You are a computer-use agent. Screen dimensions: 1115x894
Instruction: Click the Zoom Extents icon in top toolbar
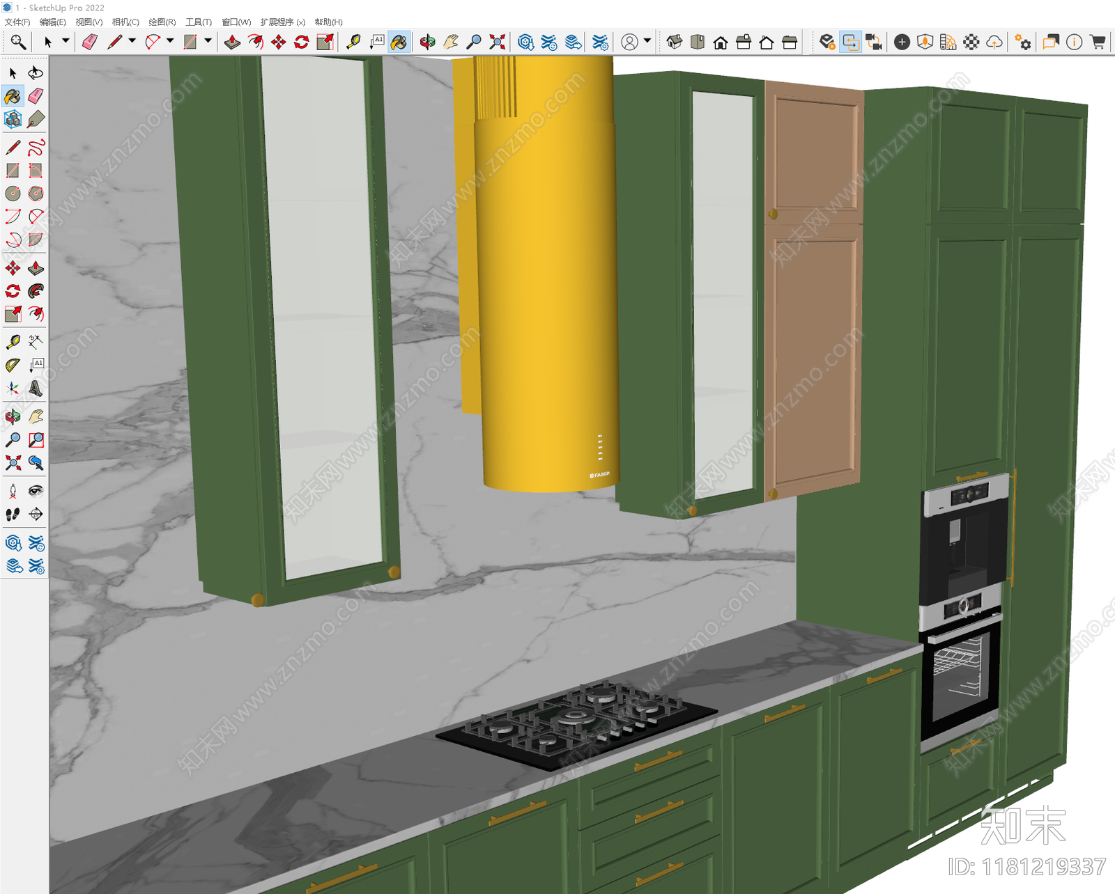click(497, 42)
